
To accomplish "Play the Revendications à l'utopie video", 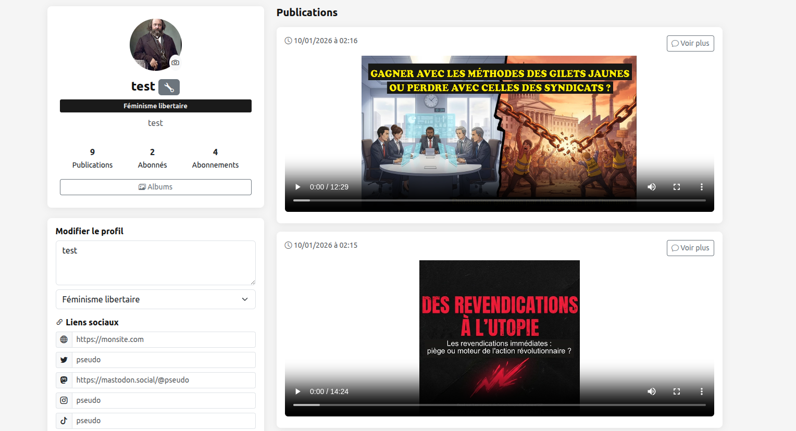I will pyautogui.click(x=298, y=391).
